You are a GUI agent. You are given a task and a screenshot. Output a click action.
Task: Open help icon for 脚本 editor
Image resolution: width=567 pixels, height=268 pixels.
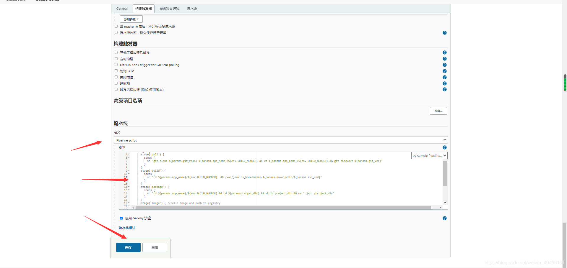(x=444, y=147)
